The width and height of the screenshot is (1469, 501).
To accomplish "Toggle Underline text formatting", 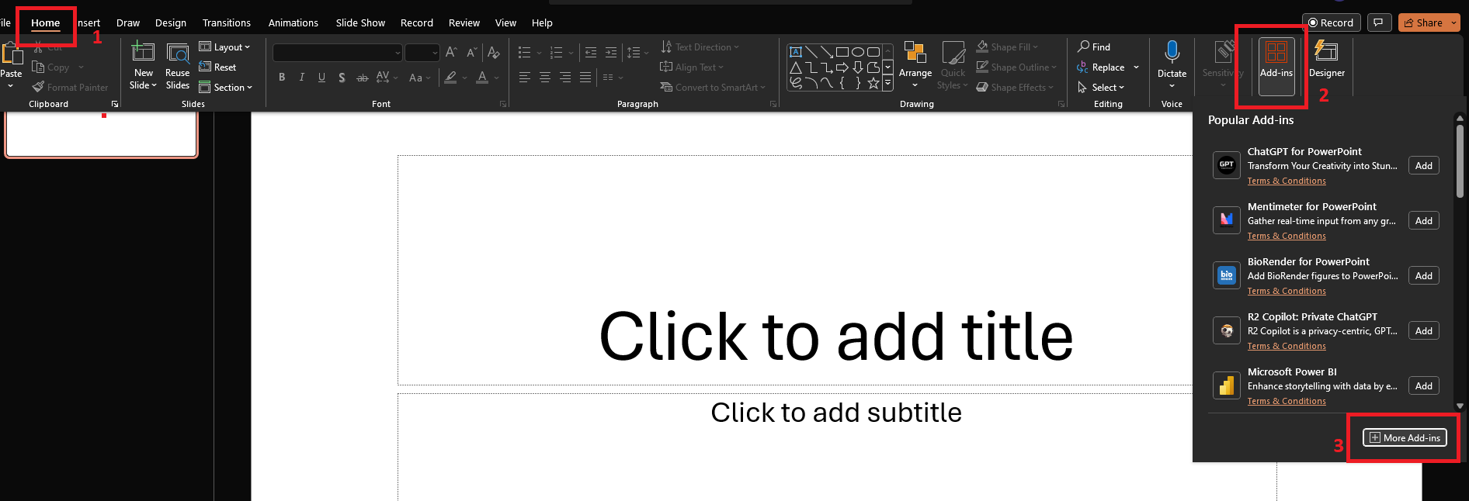I will coord(321,78).
